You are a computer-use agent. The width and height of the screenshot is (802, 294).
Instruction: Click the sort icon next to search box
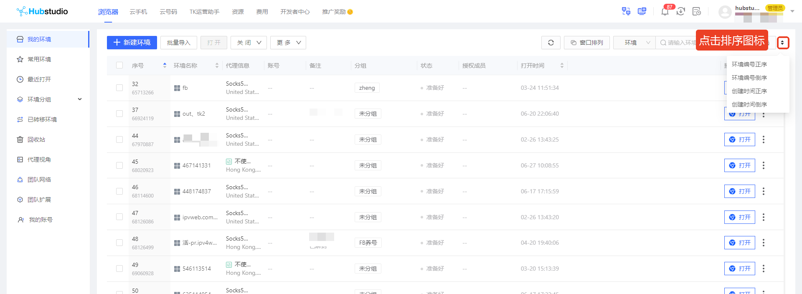click(x=783, y=43)
